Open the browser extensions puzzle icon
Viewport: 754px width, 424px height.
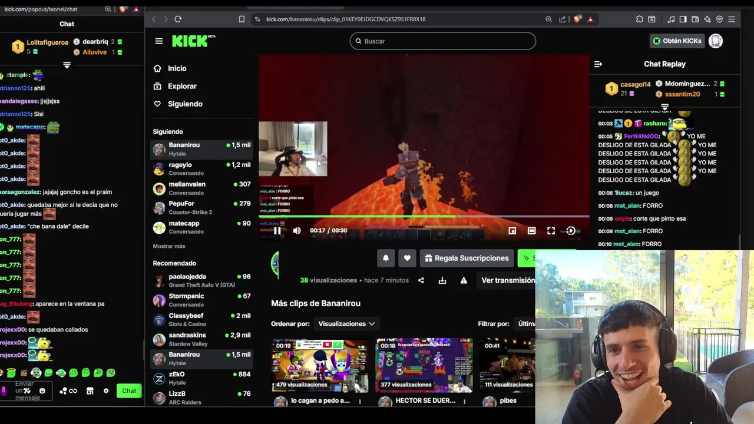(x=640, y=19)
